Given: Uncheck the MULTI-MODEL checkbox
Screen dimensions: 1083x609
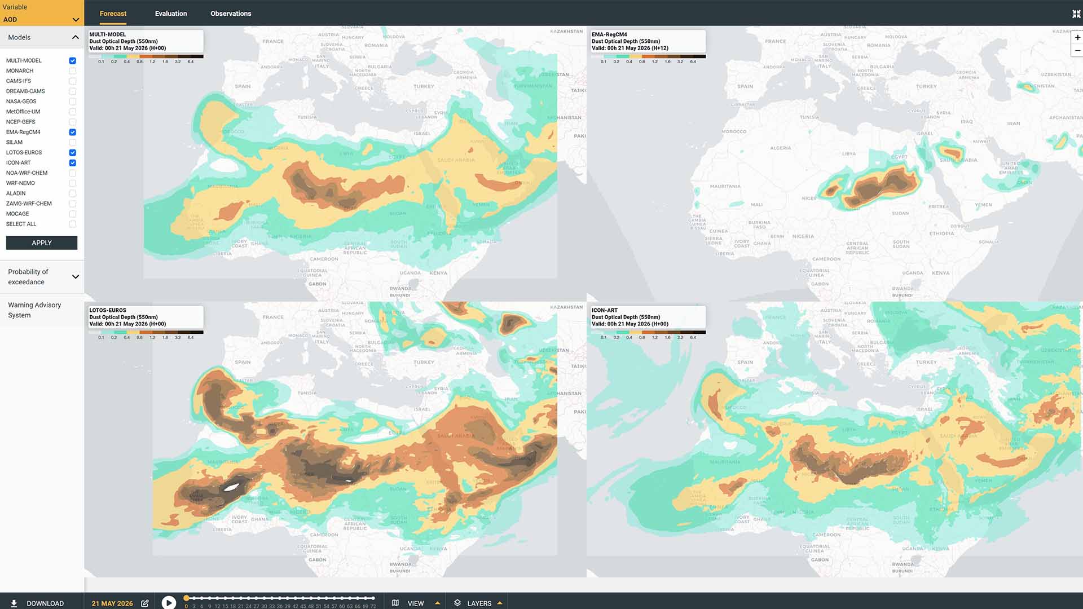Looking at the screenshot, I should [72, 60].
